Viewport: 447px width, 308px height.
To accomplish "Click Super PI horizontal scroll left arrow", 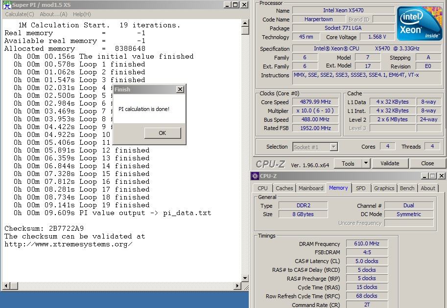I will [6, 286].
